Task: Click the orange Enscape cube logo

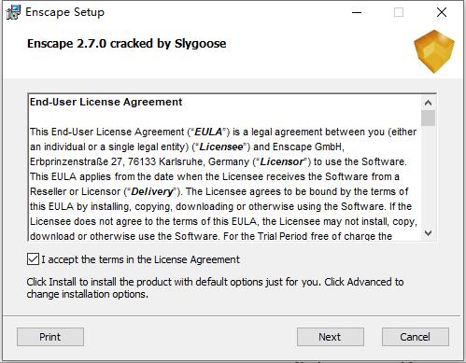Action: [x=434, y=51]
